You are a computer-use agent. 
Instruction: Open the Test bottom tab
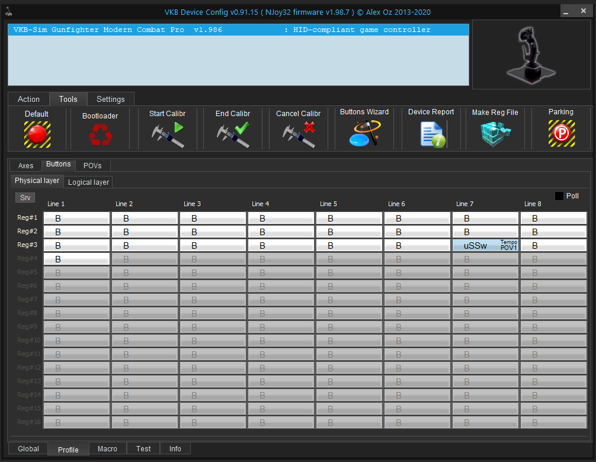pyautogui.click(x=143, y=449)
